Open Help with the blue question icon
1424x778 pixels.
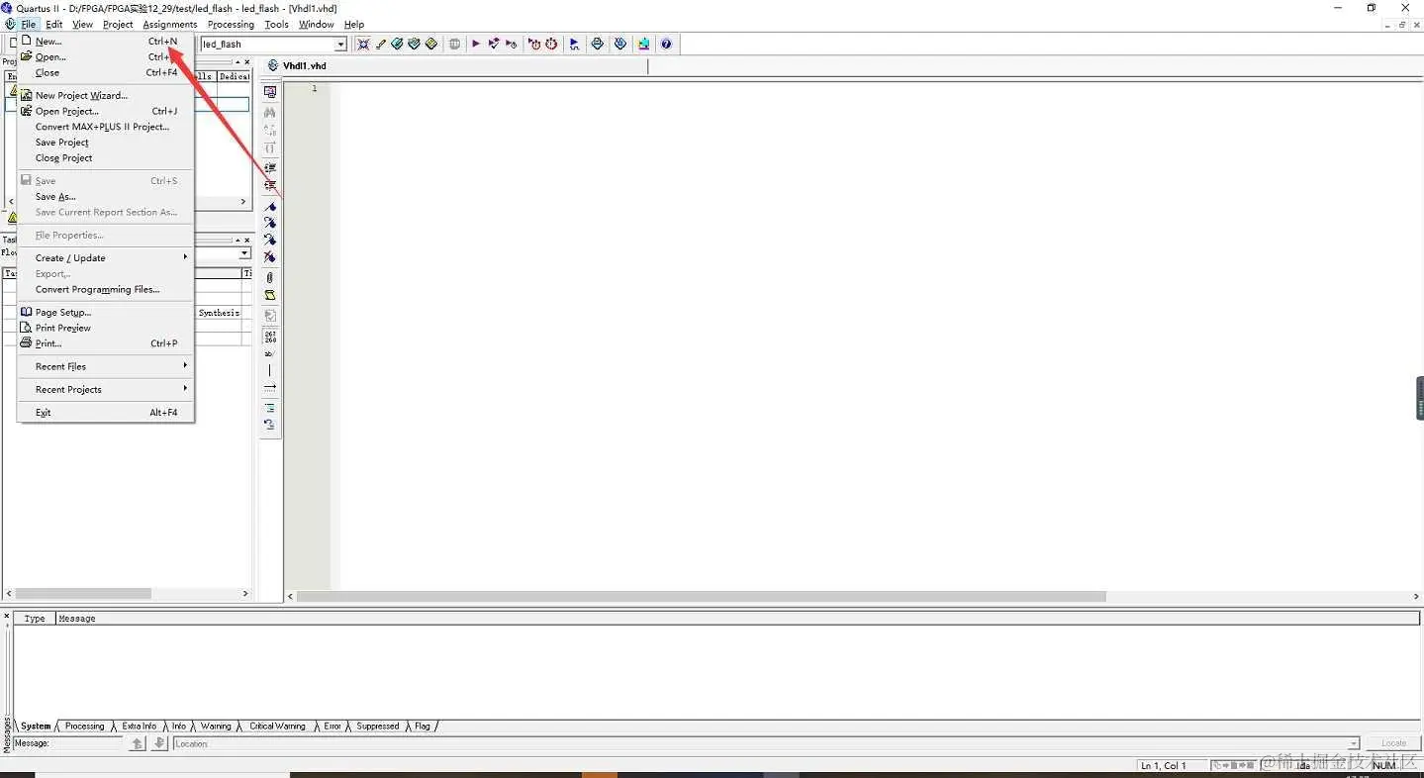[666, 44]
